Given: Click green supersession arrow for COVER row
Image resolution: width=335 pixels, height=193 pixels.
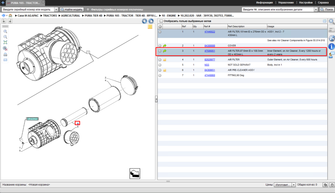Looking at the screenshot, I should click(x=165, y=46).
